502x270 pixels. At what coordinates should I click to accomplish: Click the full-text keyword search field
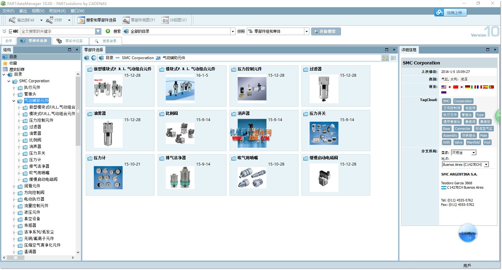[x=58, y=31]
